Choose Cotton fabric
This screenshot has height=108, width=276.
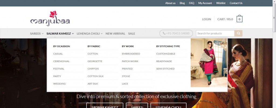click(x=93, y=54)
